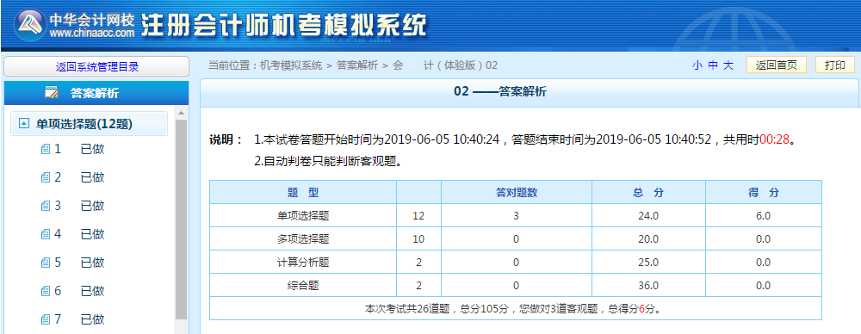Set font size to 大
The width and height of the screenshot is (861, 334).
click(x=728, y=65)
